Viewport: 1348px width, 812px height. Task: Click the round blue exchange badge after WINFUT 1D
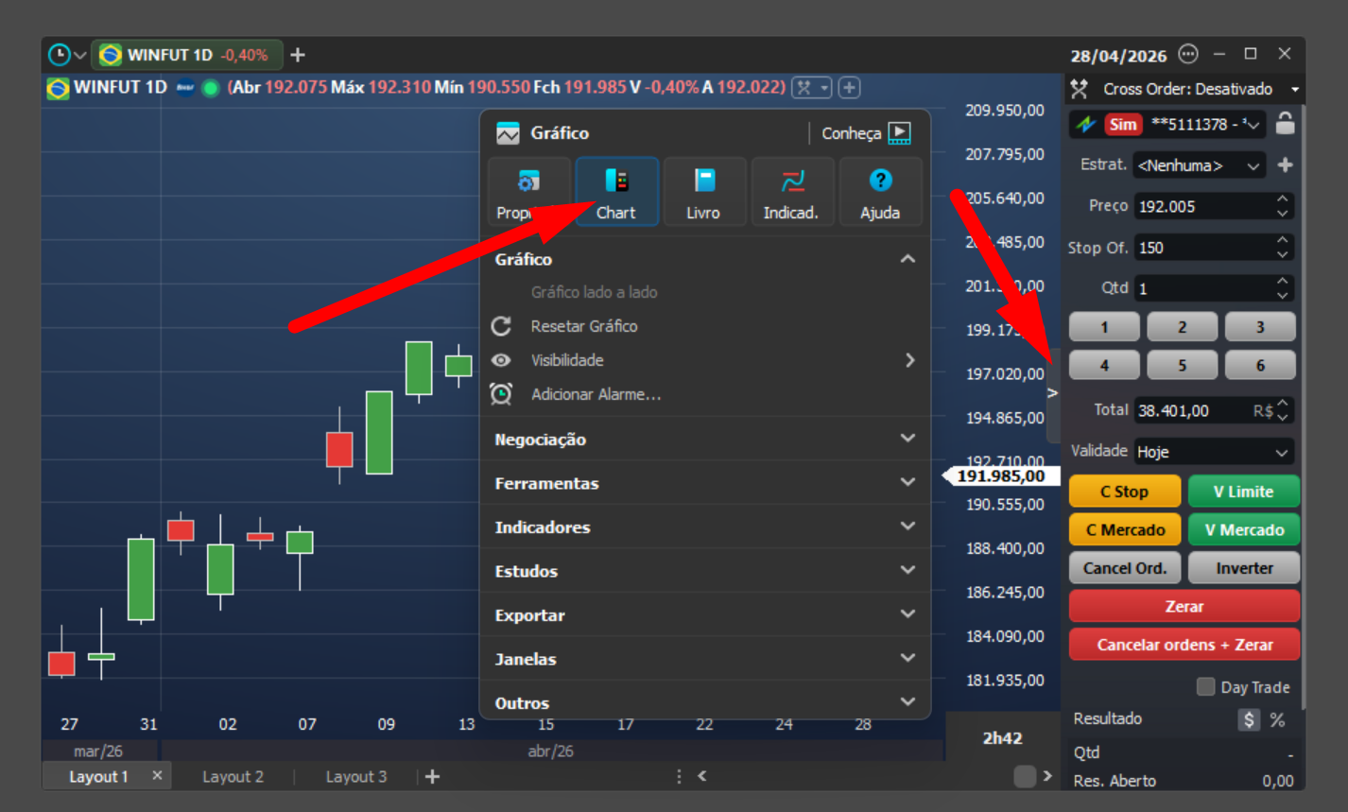(185, 88)
